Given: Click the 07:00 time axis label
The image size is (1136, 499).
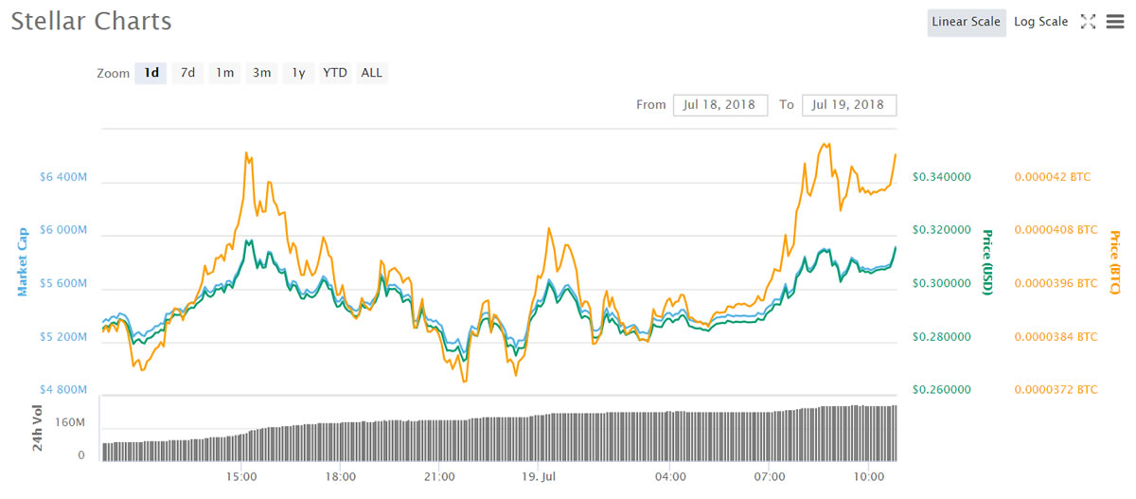Looking at the screenshot, I should (x=770, y=478).
